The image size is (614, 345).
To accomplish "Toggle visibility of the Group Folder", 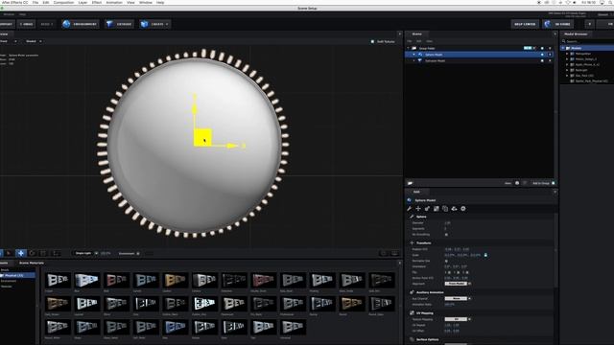I will [x=542, y=48].
